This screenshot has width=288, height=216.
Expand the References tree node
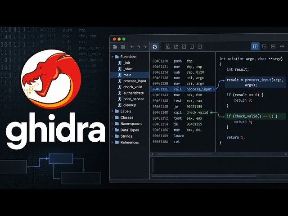pos(112,142)
